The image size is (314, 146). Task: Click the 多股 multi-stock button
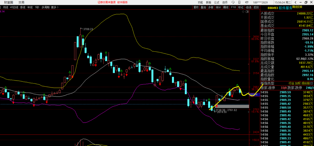pos(211,7)
